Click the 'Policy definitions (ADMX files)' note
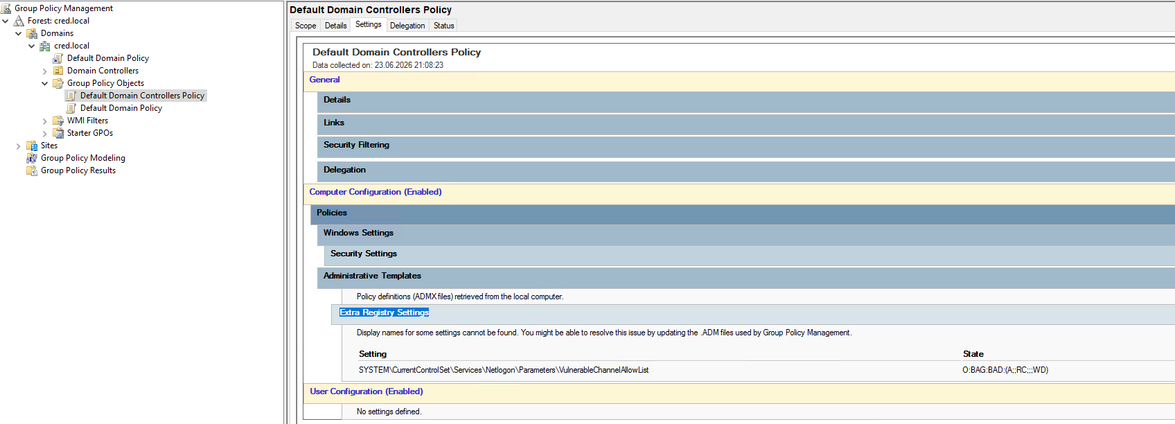 (x=460, y=297)
